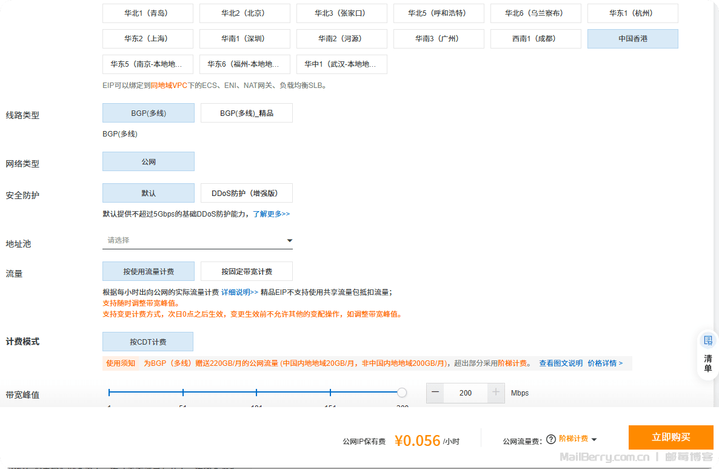The image size is (719, 469).
Task: Click the plus button to increase bandwidth
Action: click(496, 393)
